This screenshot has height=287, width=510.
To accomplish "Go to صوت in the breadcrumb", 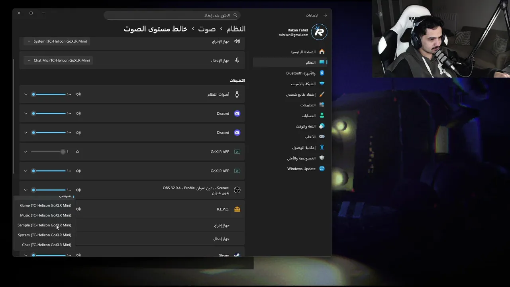I will point(207,29).
